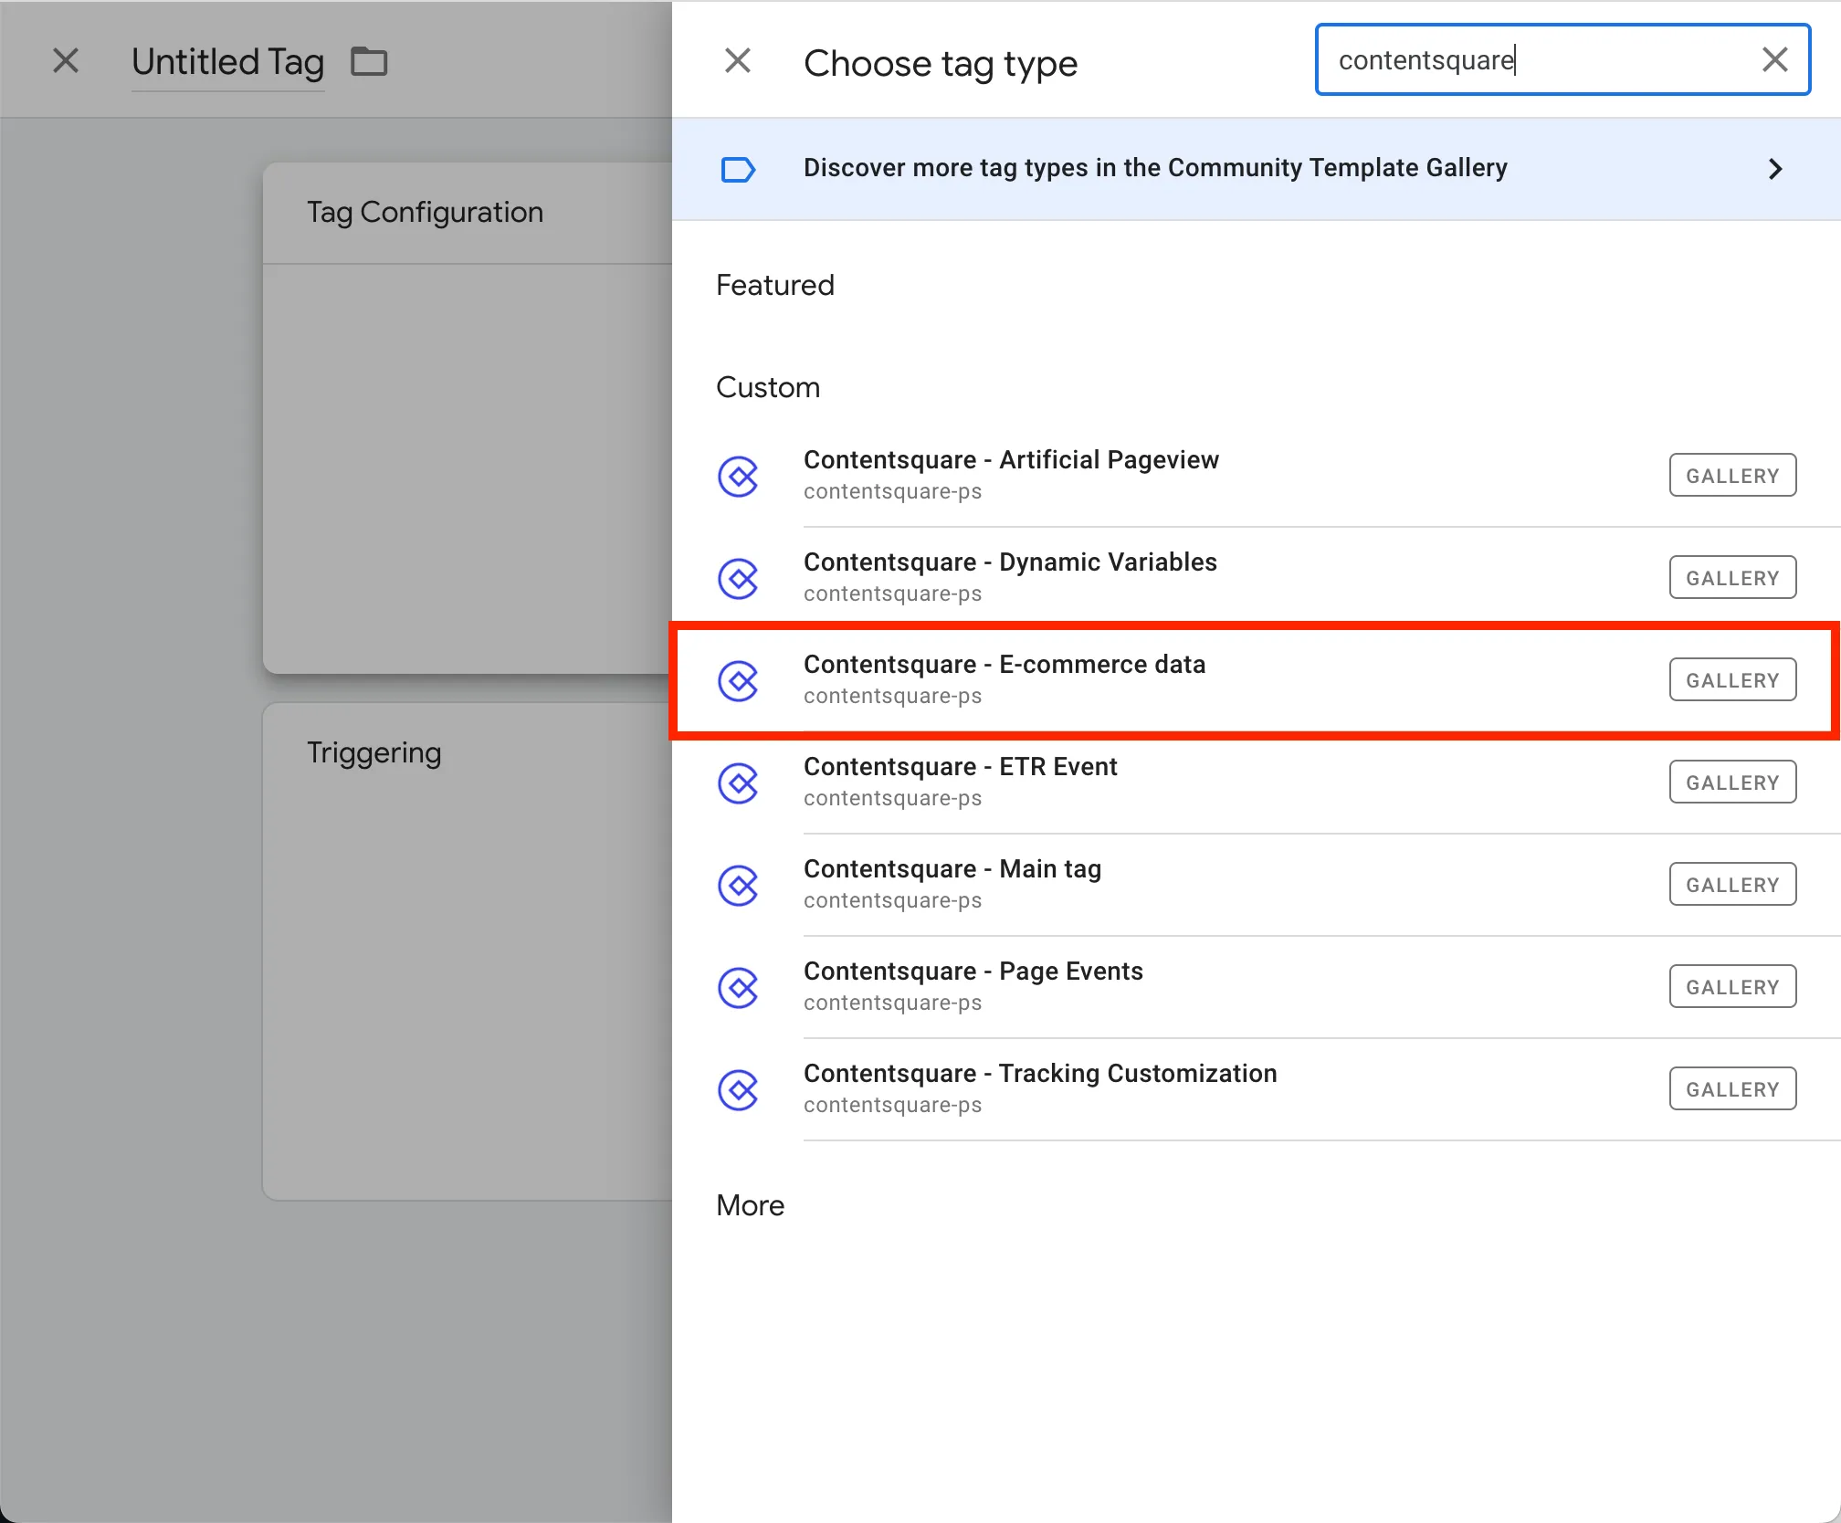Close the Choose tag type panel
Image resolution: width=1841 pixels, height=1523 pixels.
click(x=738, y=61)
